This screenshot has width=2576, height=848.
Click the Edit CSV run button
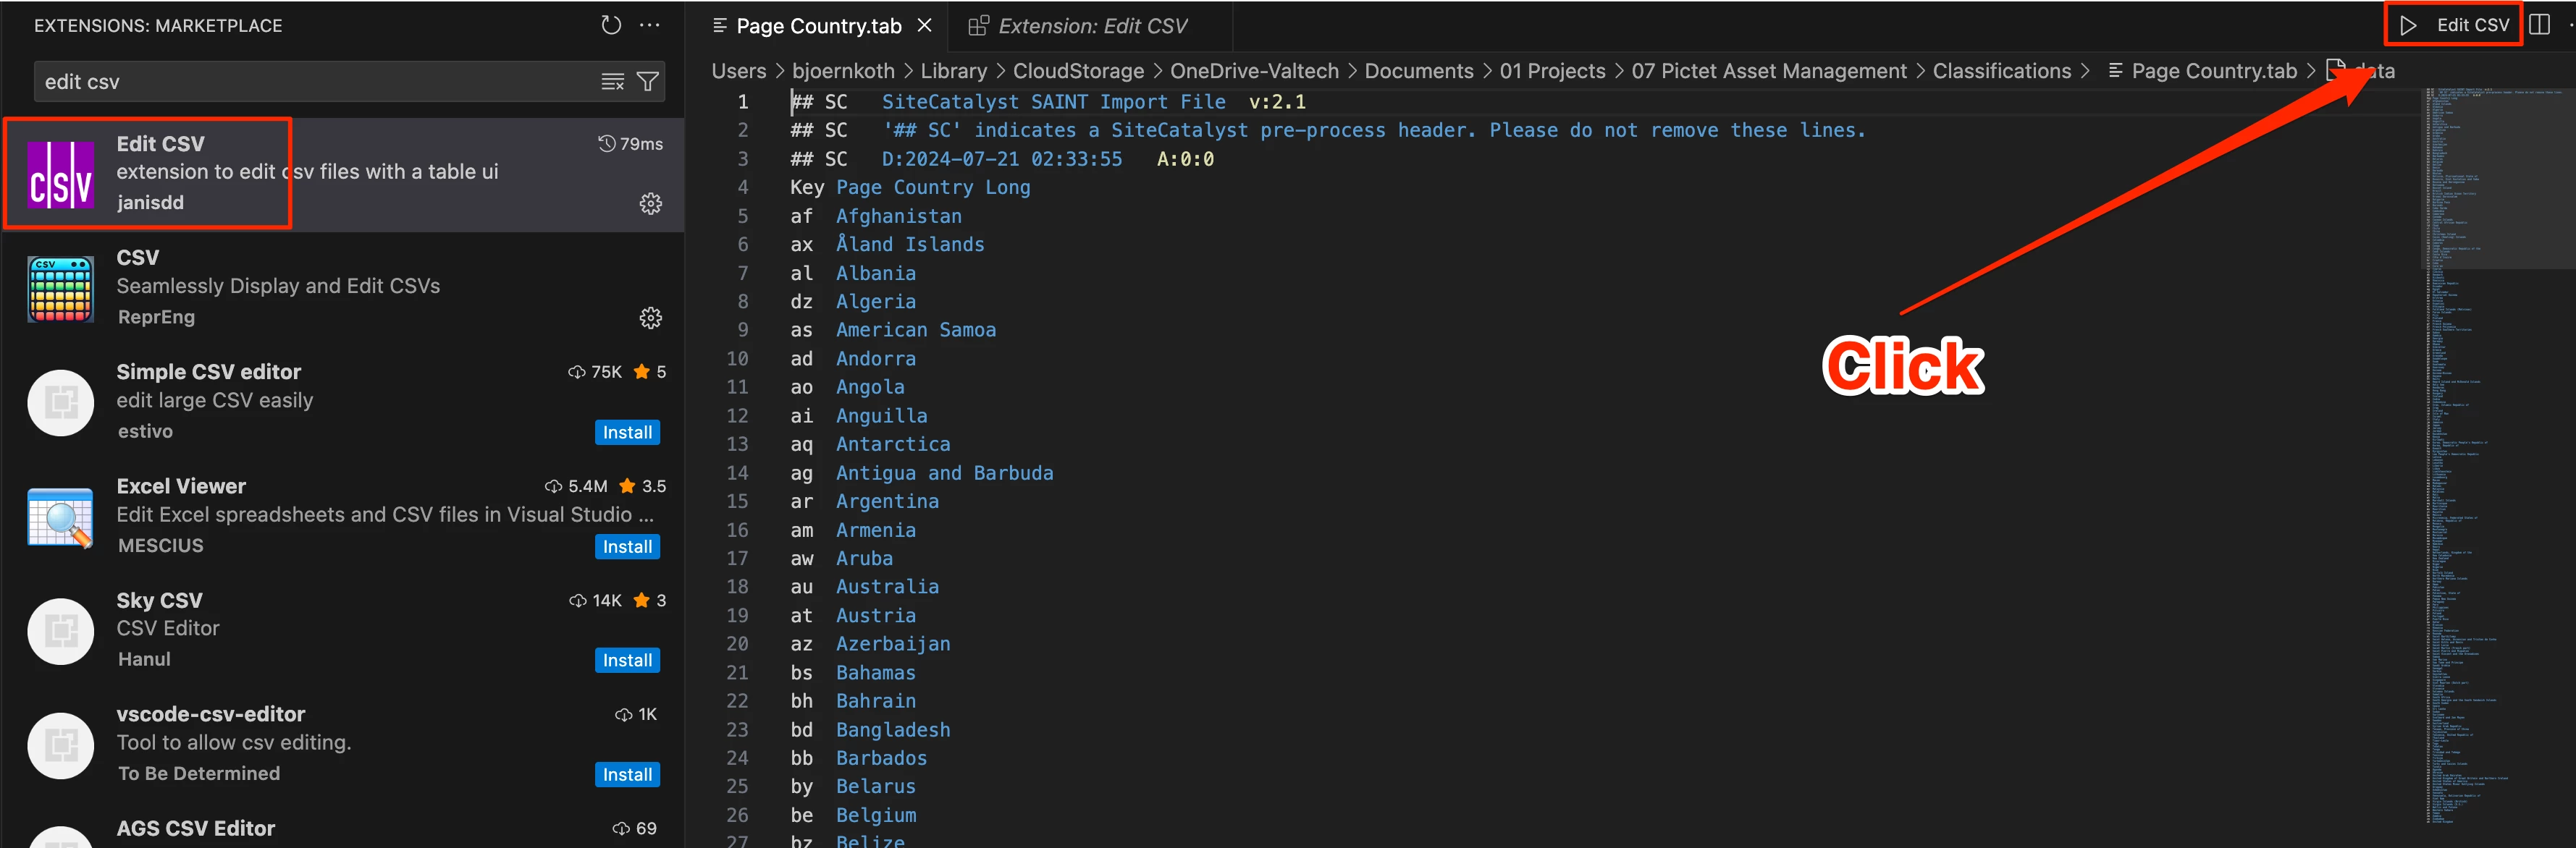[x=2455, y=25]
